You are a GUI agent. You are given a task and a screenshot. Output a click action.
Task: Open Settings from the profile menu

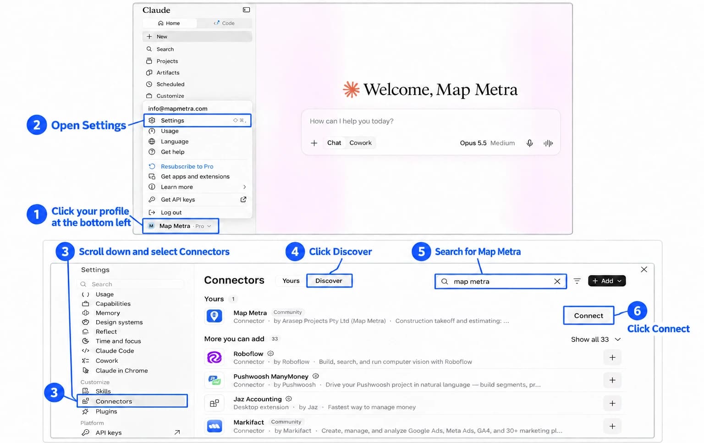click(x=197, y=120)
